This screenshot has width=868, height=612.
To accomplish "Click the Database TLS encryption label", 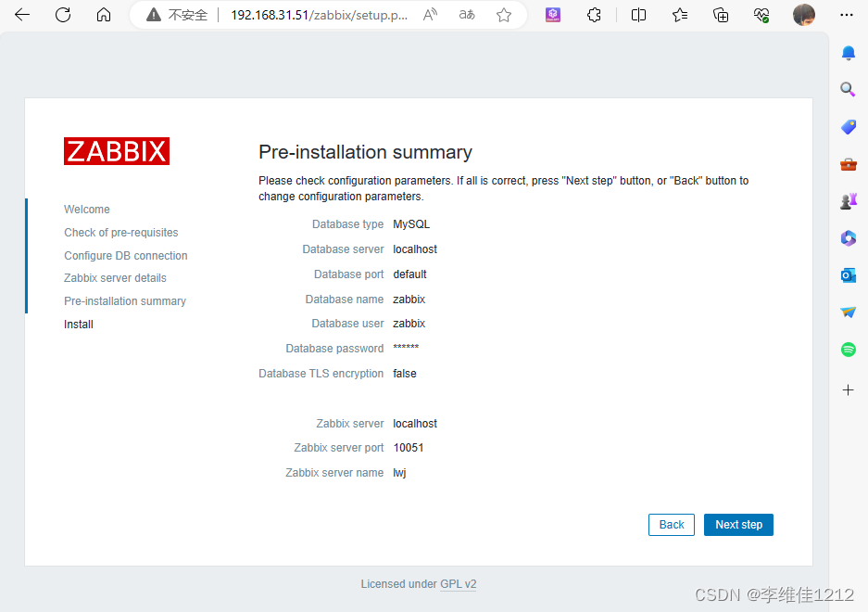I will [321, 373].
